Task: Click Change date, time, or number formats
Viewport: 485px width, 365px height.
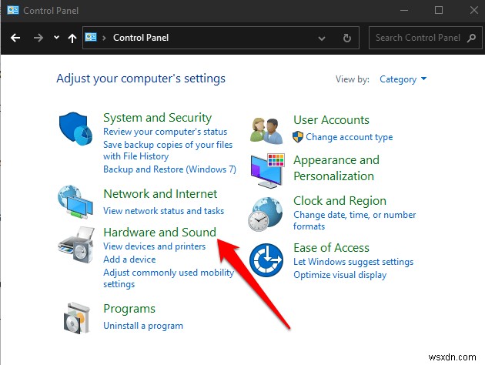Action: click(x=354, y=220)
